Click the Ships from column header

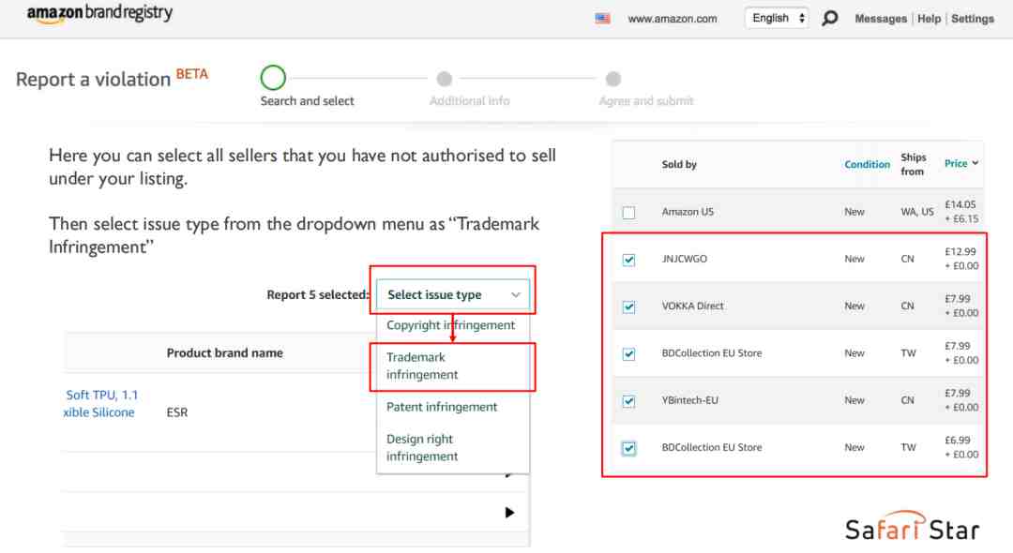[x=913, y=165]
